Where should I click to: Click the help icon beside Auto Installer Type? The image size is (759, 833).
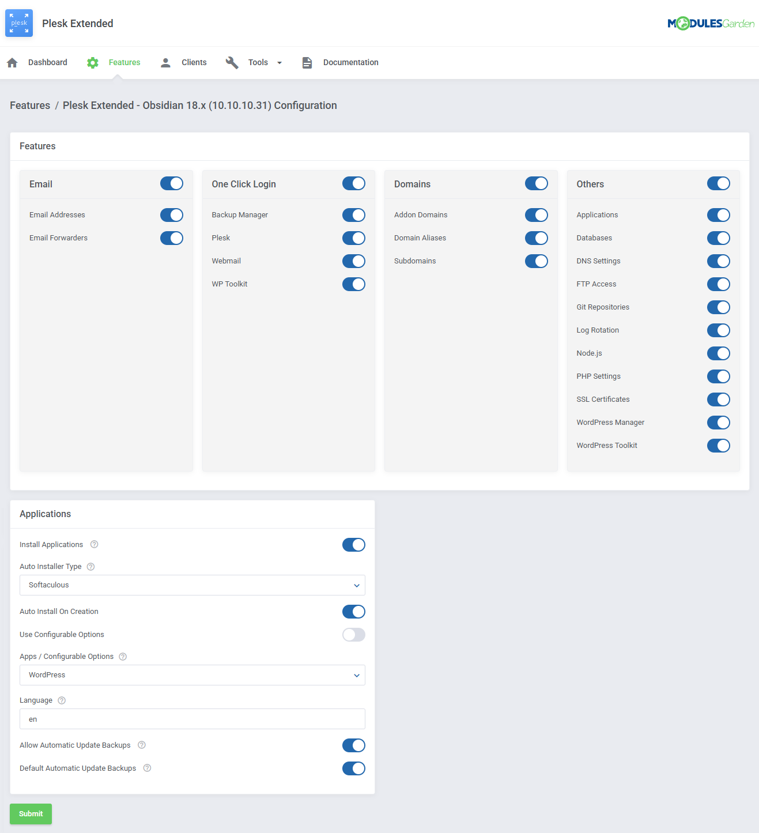pos(90,567)
